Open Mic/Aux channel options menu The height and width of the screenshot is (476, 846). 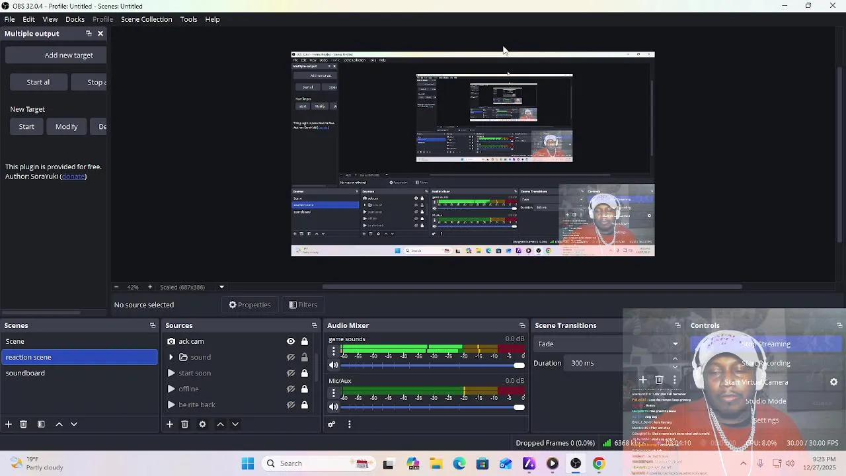coord(334,393)
